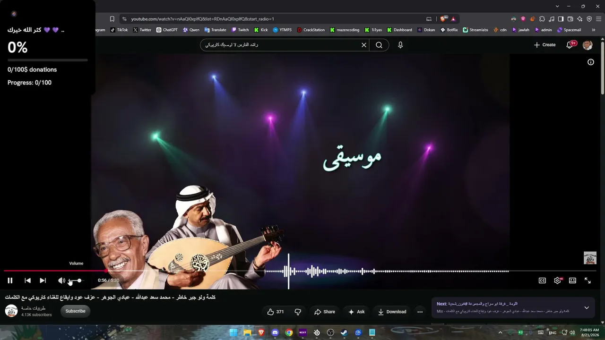The image size is (605, 340).
Task: Like the video with 371 likes
Action: (x=276, y=312)
